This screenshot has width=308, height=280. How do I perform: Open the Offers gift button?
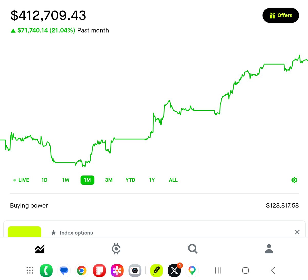(281, 15)
